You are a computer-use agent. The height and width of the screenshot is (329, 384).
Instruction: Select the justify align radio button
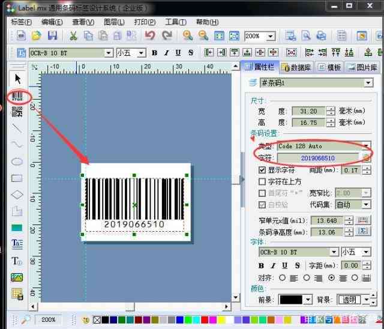pyautogui.click(x=355, y=277)
